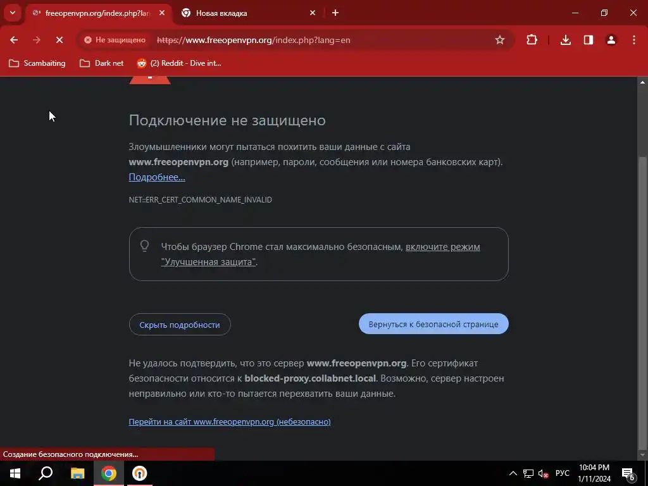The image size is (648, 486).
Task: Click the scrollbar down arrow
Action: [642, 455]
